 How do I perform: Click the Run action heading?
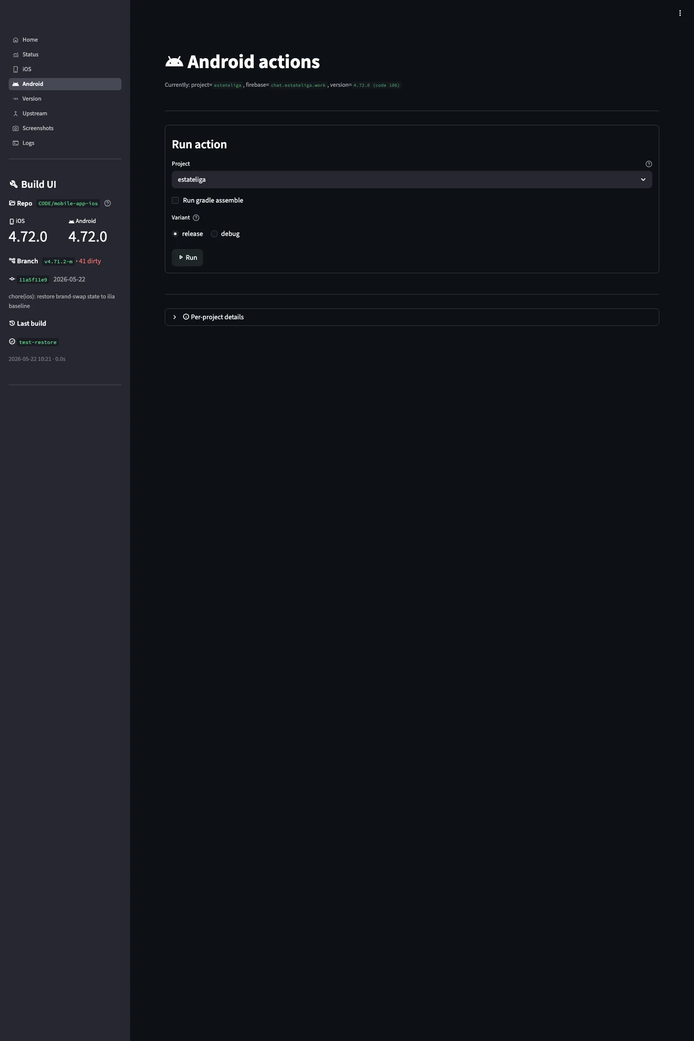[x=199, y=144]
